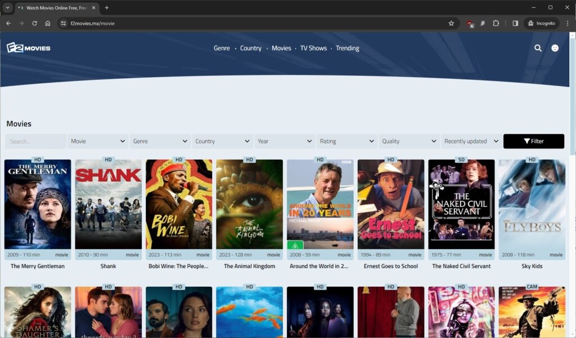Click the browser home icon

pyautogui.click(x=48, y=23)
